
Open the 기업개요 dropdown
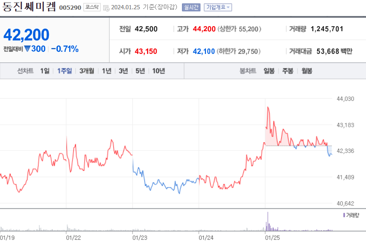(218, 8)
